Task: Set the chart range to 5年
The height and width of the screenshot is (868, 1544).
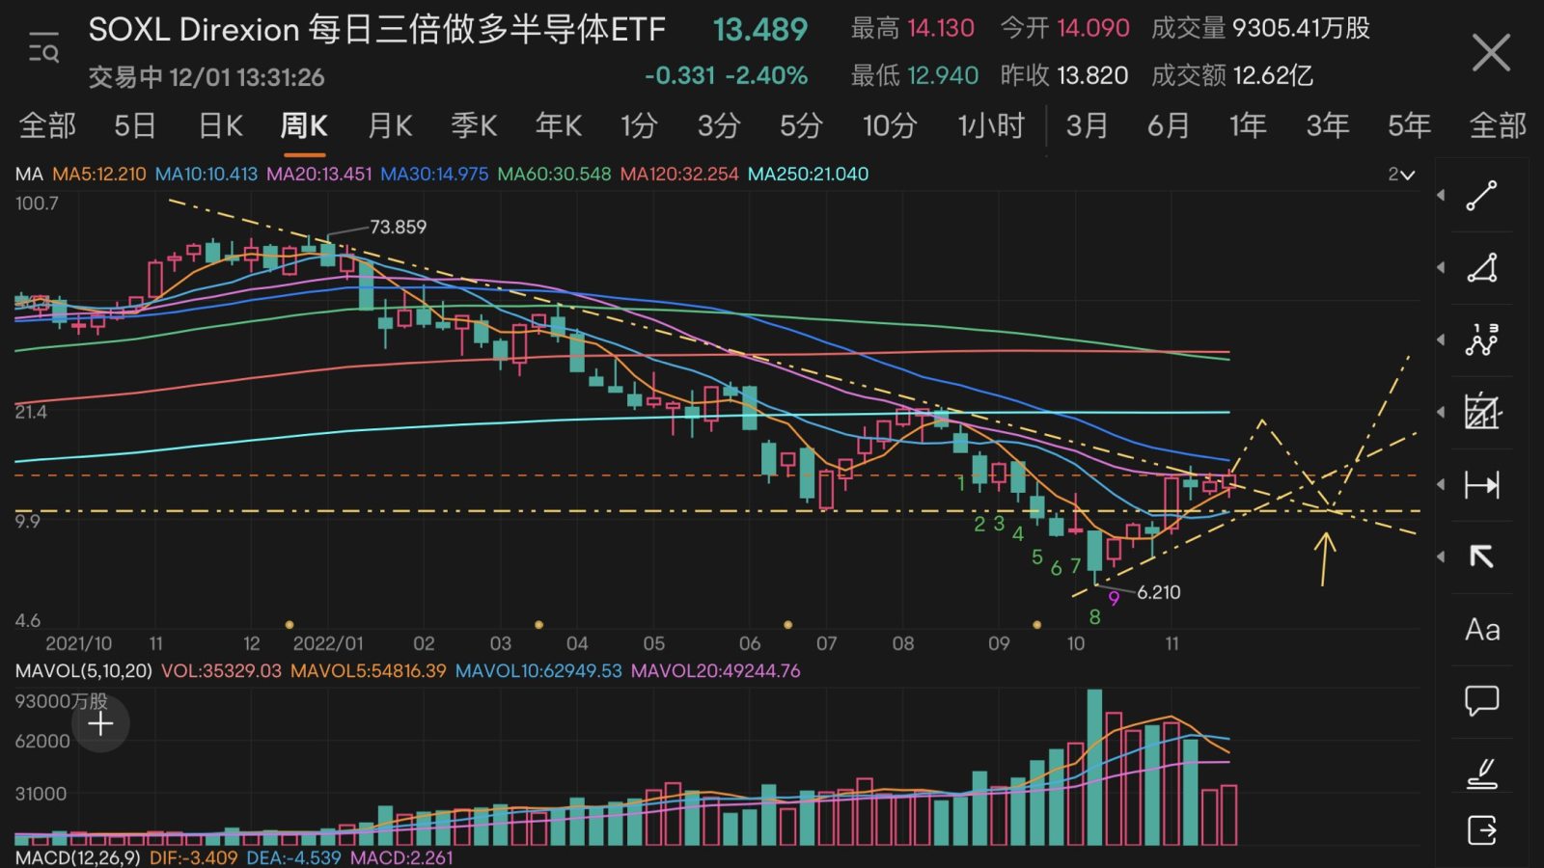Action: coord(1409,125)
